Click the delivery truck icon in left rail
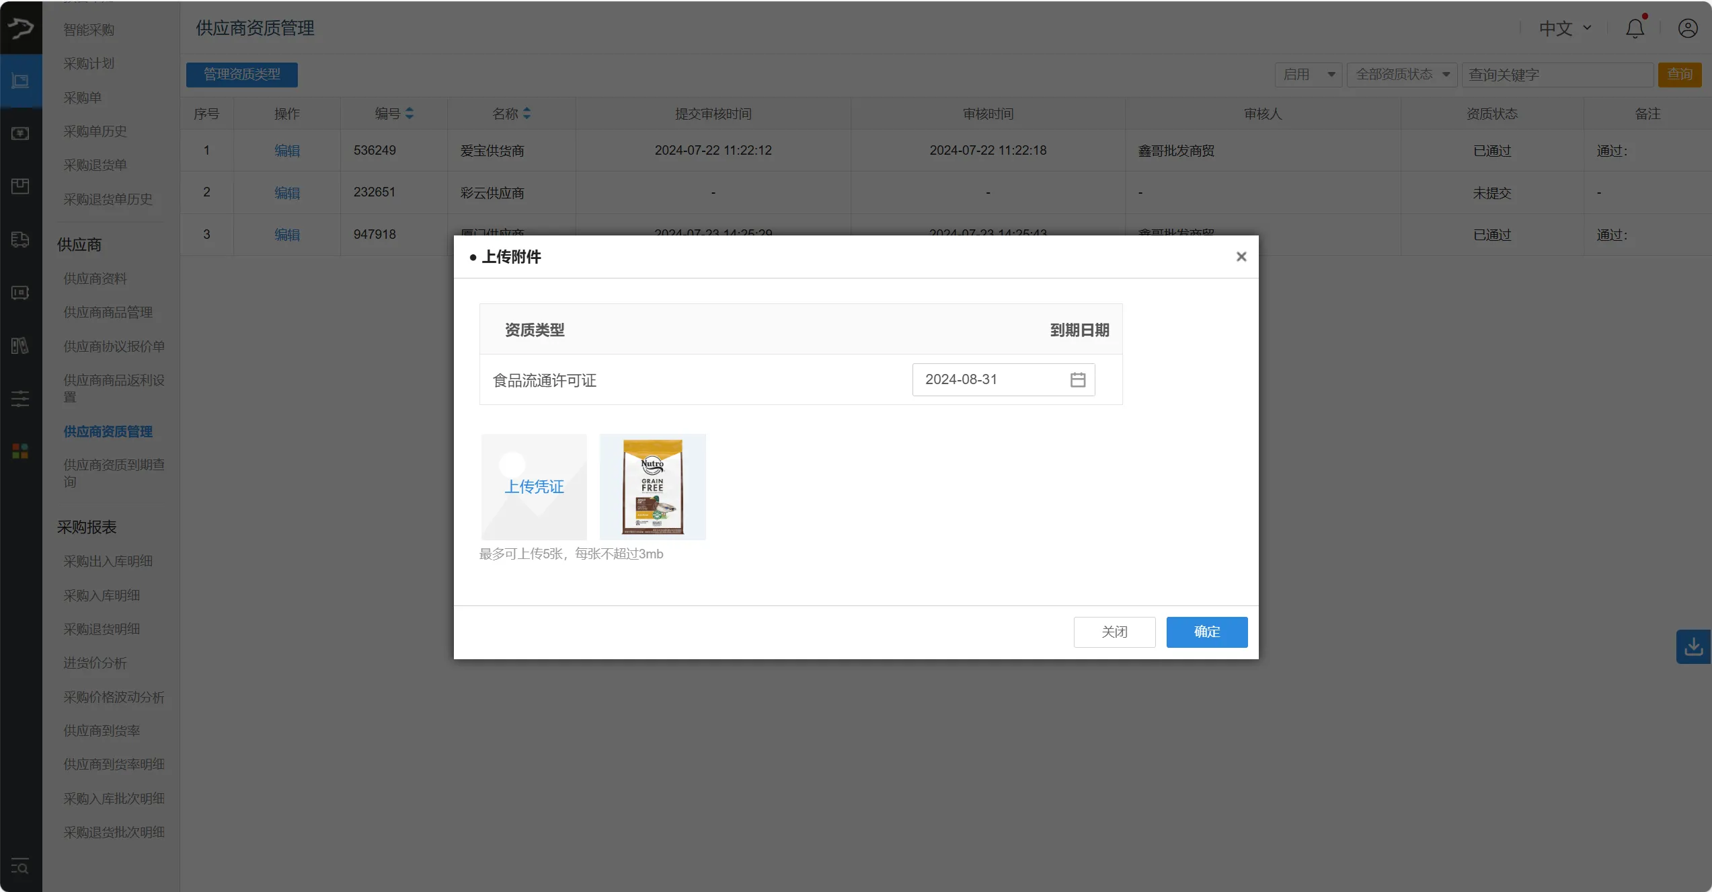This screenshot has height=892, width=1712. coord(20,239)
